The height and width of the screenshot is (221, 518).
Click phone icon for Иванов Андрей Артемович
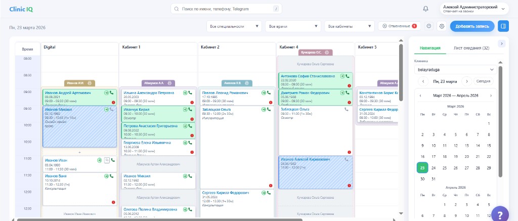click(x=112, y=93)
